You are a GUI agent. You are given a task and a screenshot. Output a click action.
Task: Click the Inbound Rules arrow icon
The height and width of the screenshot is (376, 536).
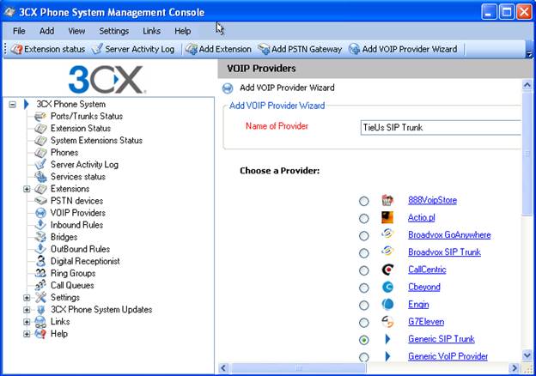(40, 225)
